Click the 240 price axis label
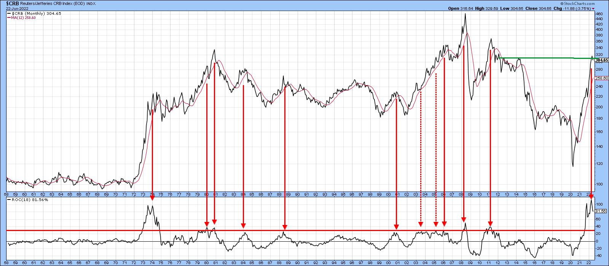Screen dimensions: 609x266 [x=599, y=87]
